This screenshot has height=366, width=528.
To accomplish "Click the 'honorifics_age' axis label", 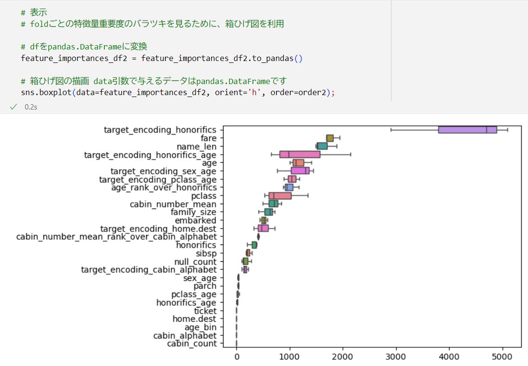I will click(x=186, y=303).
